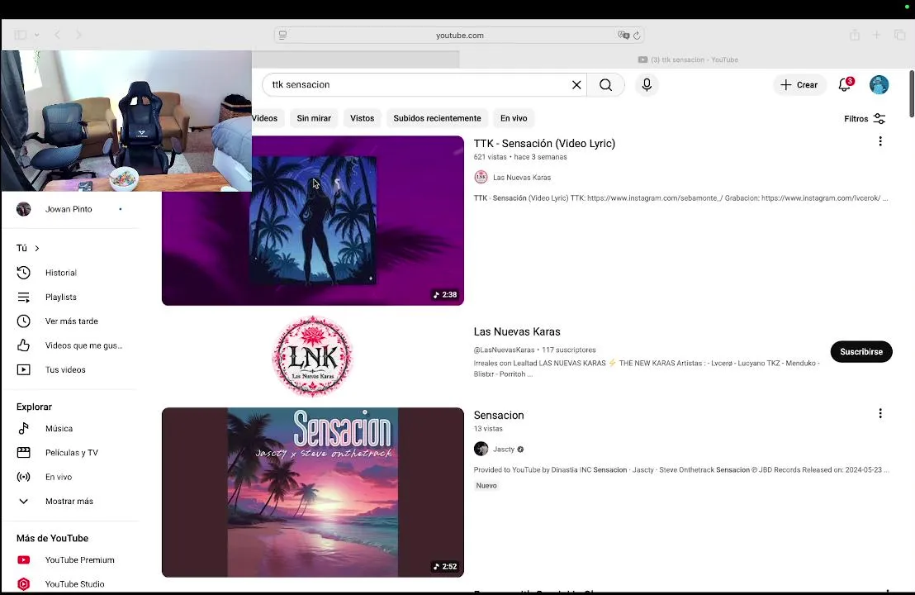Open a new Safari tab

[876, 35]
